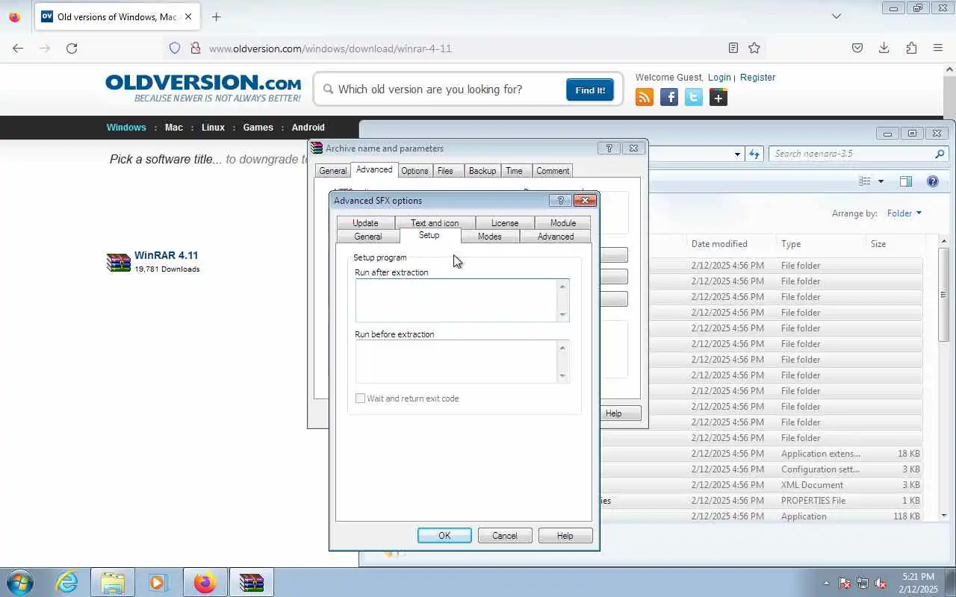Click the WinRAR 4.11 books icon

click(x=119, y=262)
